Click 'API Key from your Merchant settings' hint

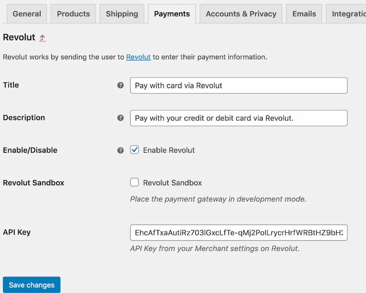[215, 249]
